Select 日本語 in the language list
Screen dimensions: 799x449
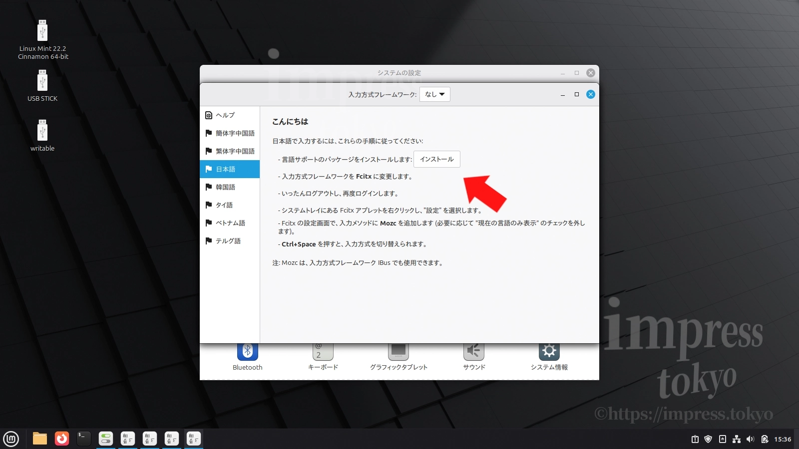[230, 169]
